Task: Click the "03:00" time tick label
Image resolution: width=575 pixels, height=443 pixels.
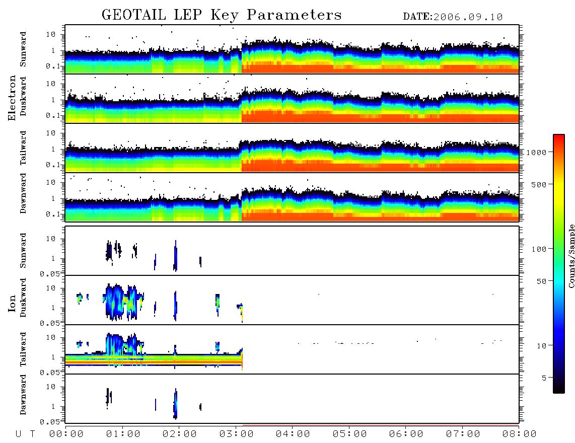Action: click(237, 434)
